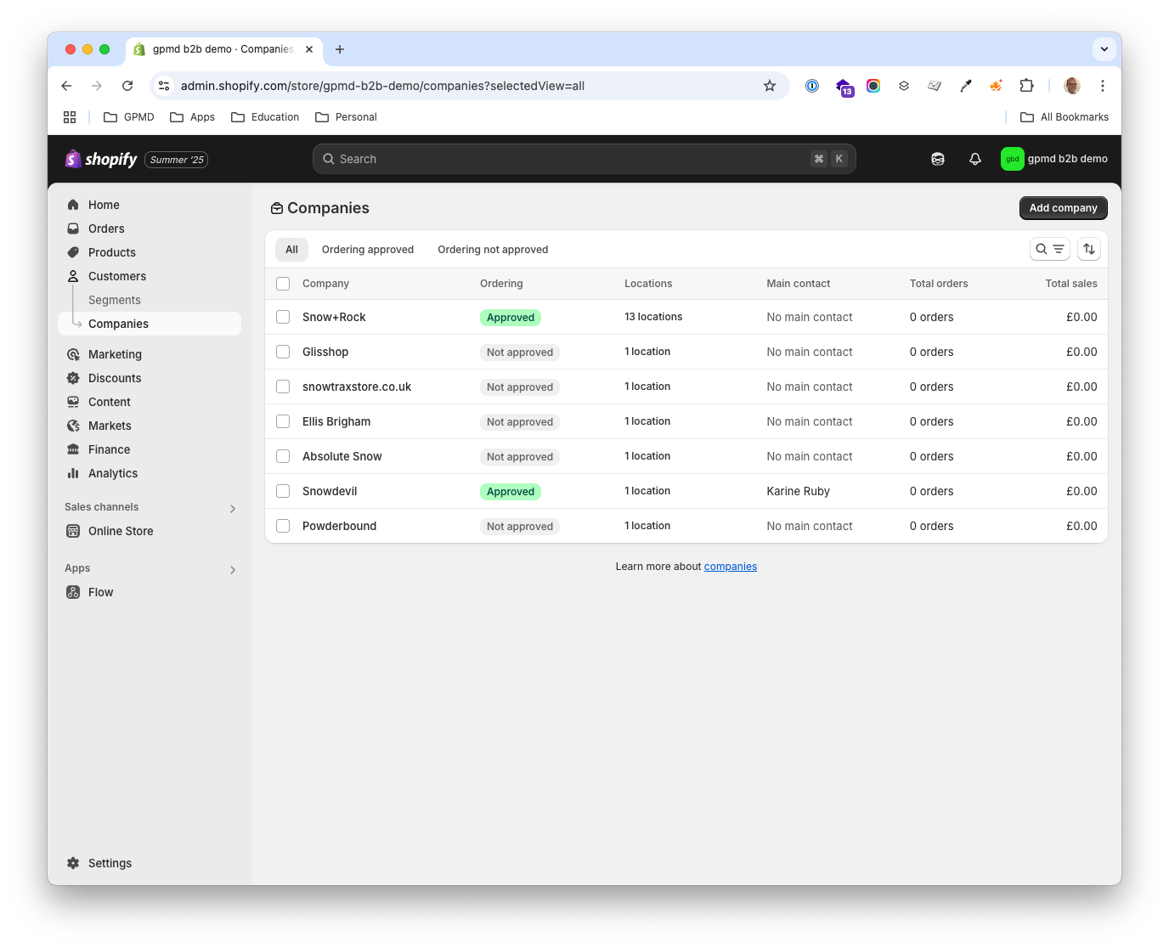Click the Settings gear icon
The width and height of the screenshot is (1169, 948).
pos(73,863)
